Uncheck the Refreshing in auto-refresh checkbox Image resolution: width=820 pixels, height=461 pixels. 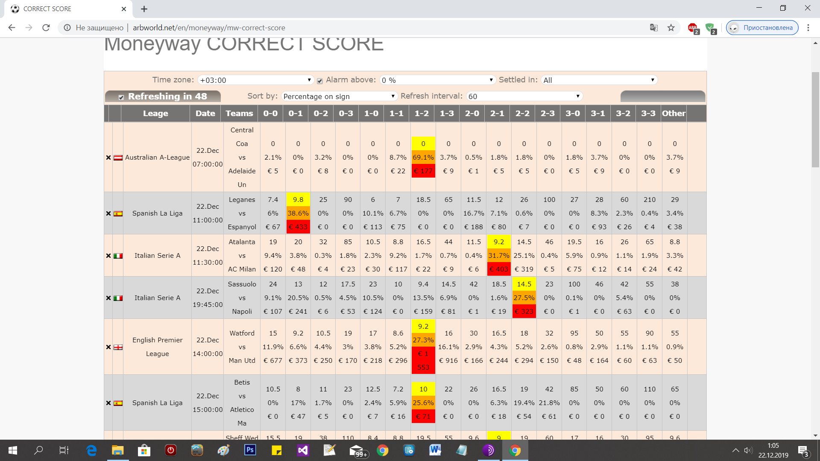pos(121,97)
